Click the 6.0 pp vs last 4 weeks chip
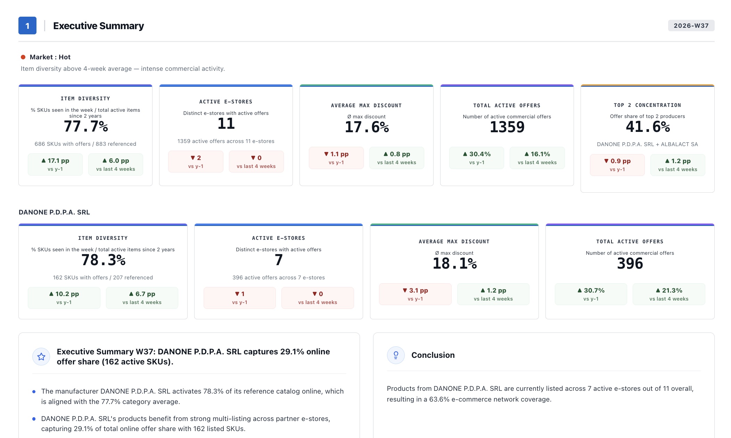The image size is (731, 438). (x=116, y=165)
